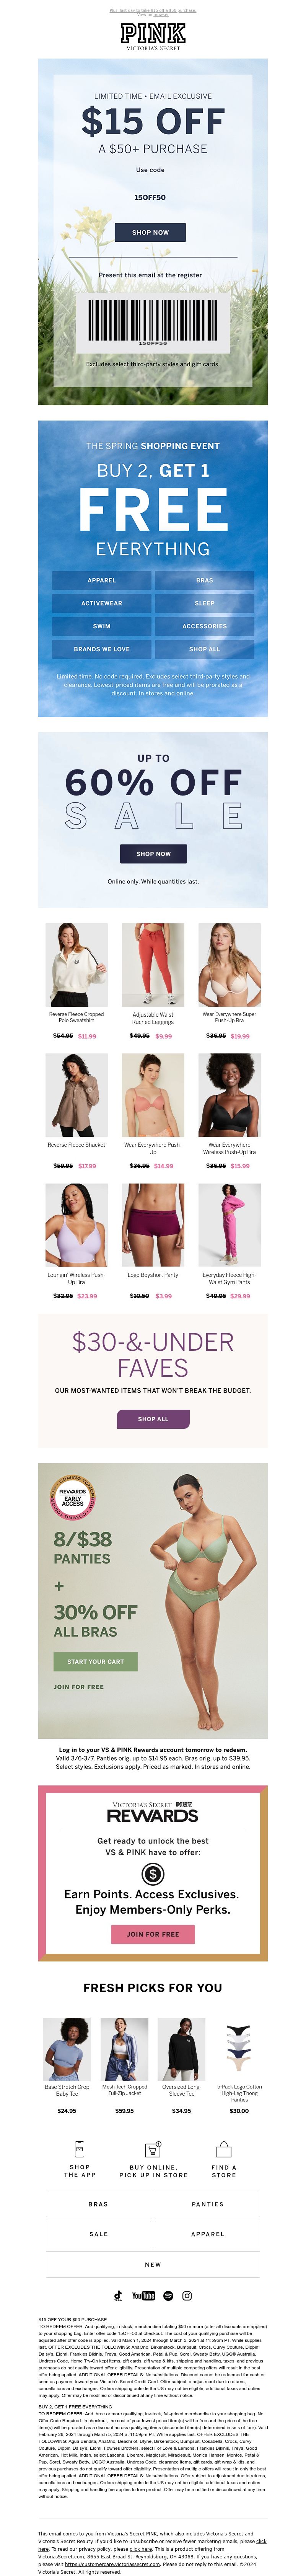Click Shop All under $30-&-Under Faves
This screenshot has width=306, height=2576.
tap(153, 1418)
